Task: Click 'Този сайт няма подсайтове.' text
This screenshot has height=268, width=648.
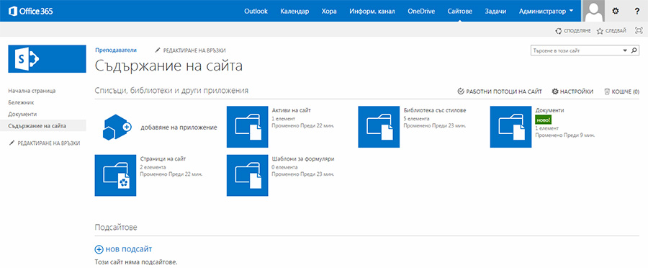Action: coord(136,262)
